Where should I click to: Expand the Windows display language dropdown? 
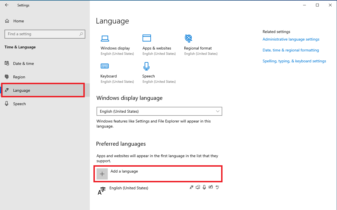[159, 111]
